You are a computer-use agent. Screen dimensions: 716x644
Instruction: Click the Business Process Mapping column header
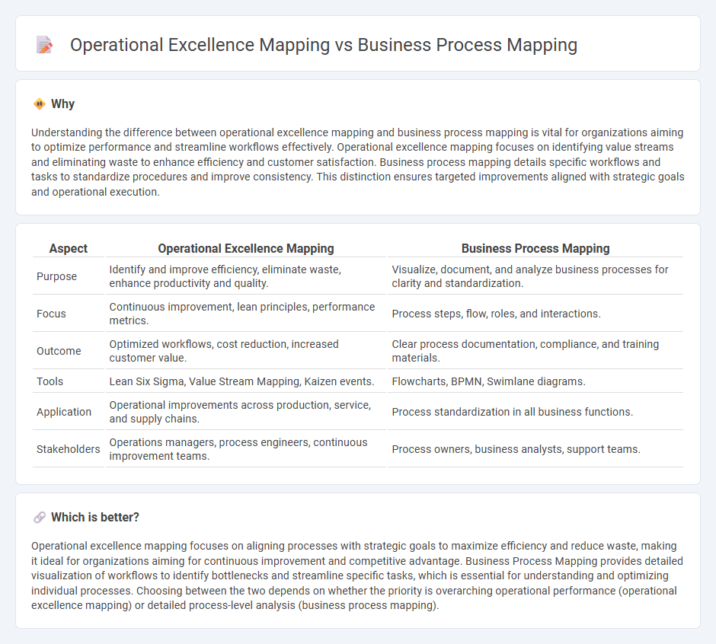click(x=535, y=248)
